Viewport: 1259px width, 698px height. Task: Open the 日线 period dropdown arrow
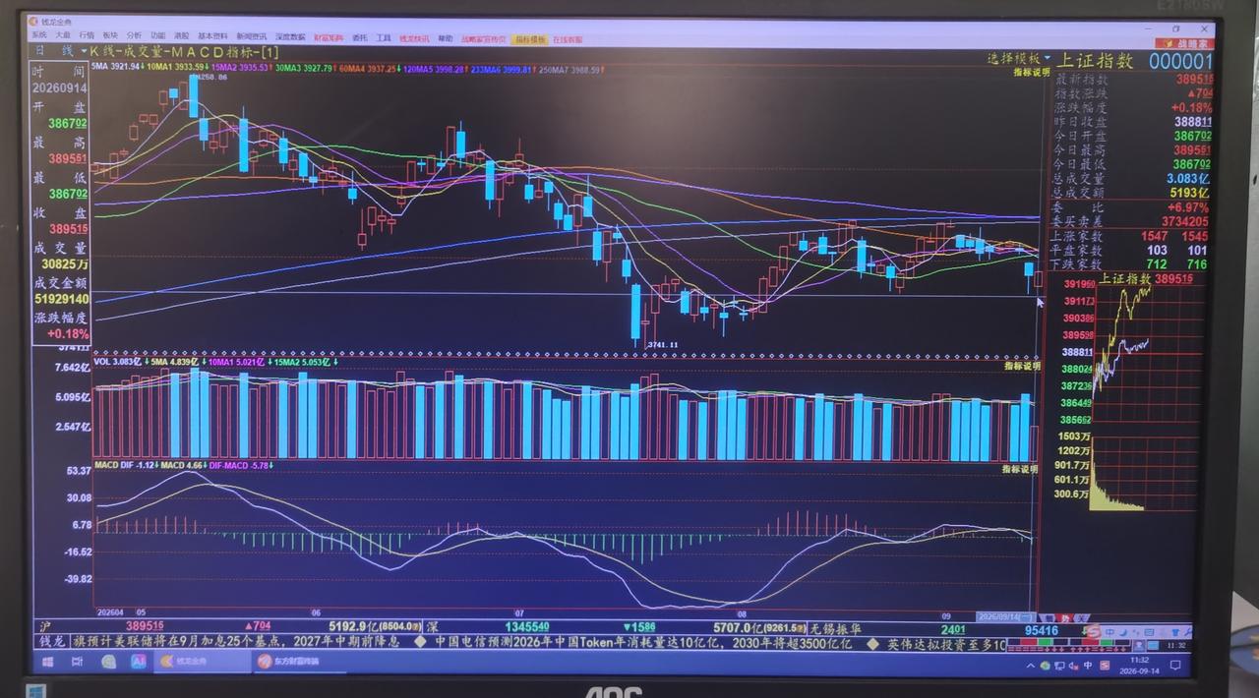tap(82, 50)
